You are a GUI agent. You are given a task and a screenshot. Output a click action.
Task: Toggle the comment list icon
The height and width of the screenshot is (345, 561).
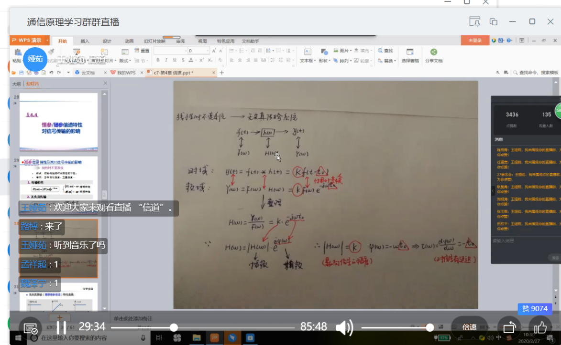coord(31,329)
